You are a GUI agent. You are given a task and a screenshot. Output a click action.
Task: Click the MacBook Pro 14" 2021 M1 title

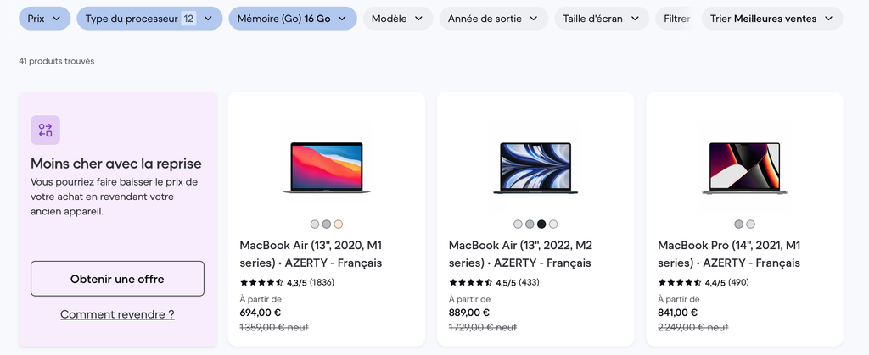(729, 253)
